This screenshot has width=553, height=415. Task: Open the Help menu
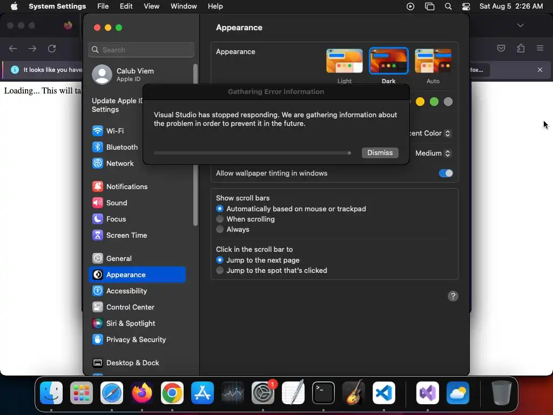coord(215,6)
